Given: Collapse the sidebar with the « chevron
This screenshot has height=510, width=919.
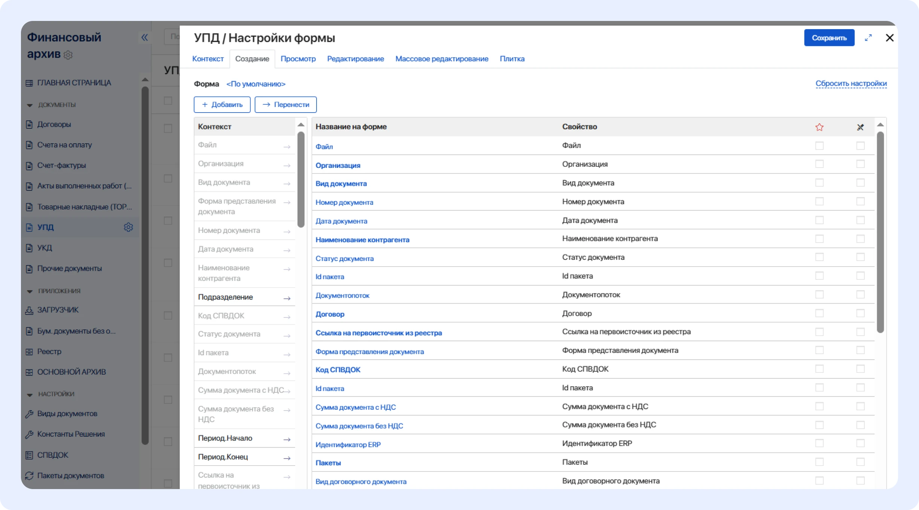Looking at the screenshot, I should [x=144, y=37].
